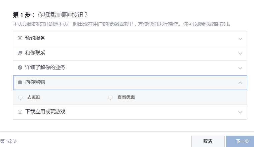
Task: Open the 预约服务 option row
Action: point(130,38)
